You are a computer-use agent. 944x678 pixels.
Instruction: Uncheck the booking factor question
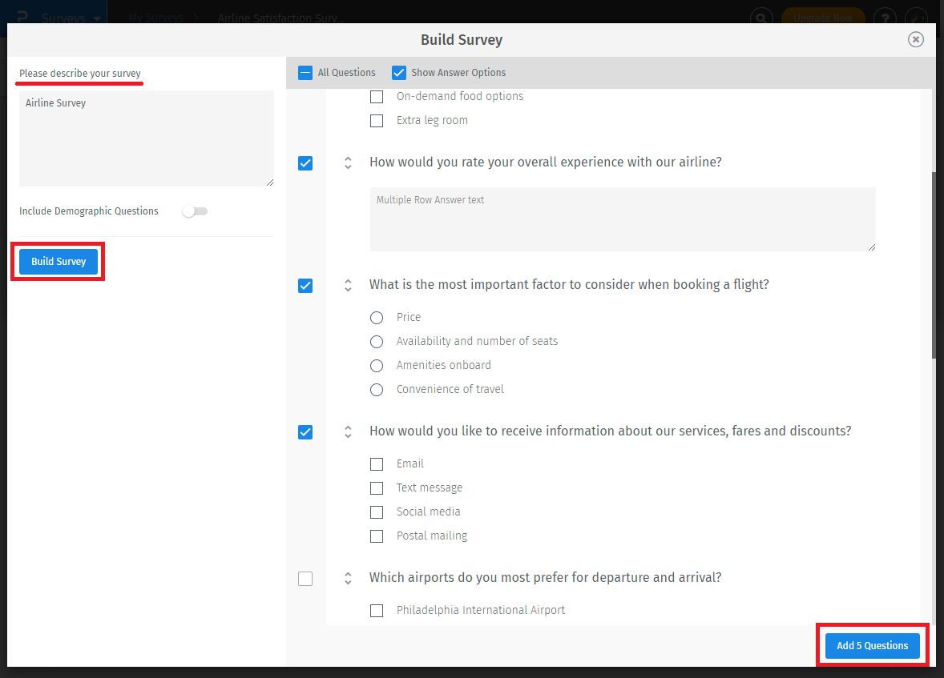[x=305, y=286]
